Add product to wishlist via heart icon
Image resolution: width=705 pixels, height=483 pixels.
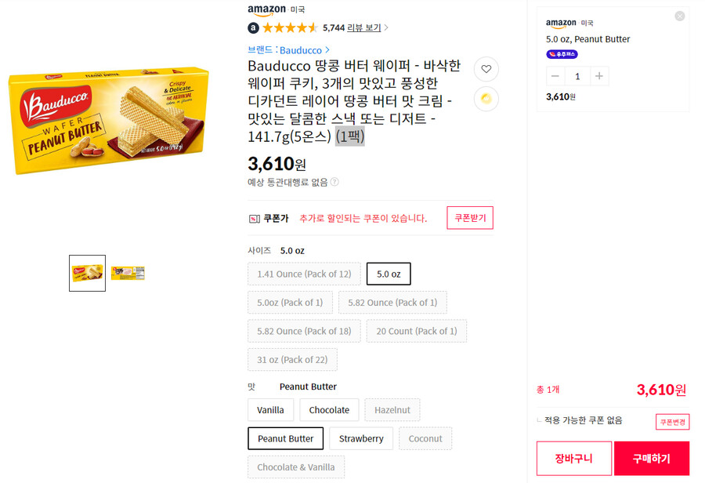[x=486, y=69]
